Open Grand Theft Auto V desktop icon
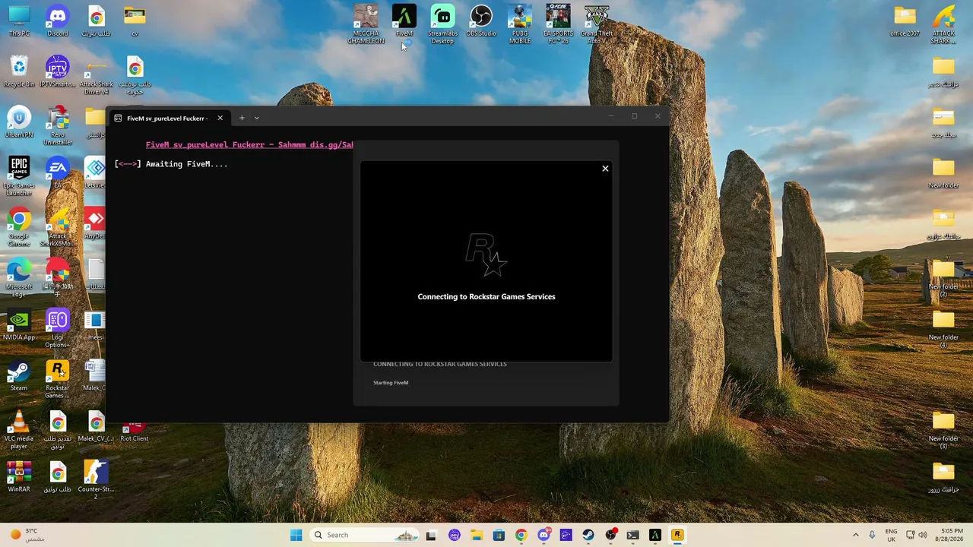 [597, 24]
